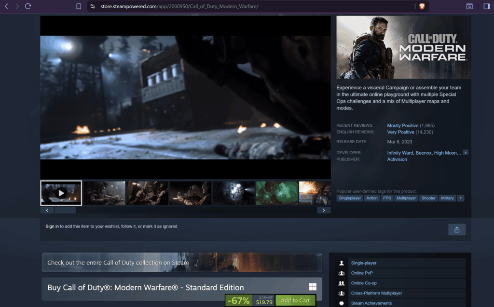Click the Steam Achievements star icon
Viewport: 494px width, 307px height.
click(342, 303)
